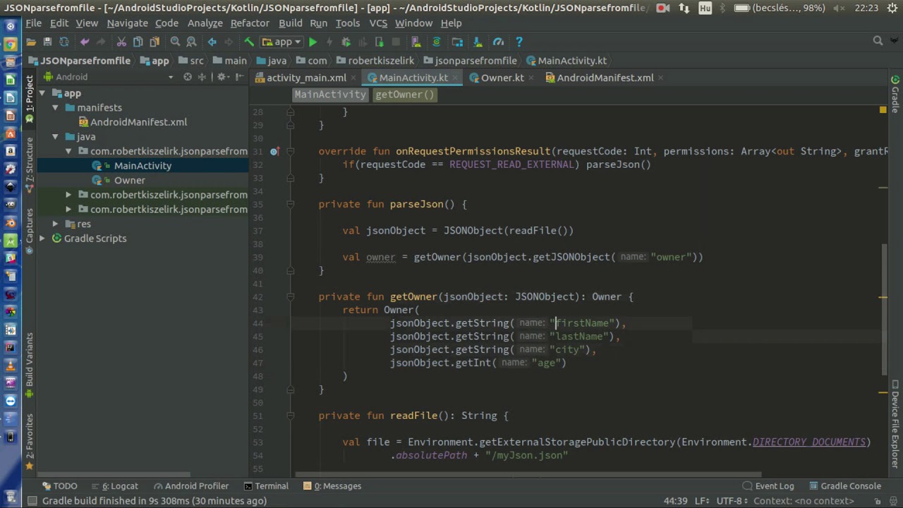Screen dimensions: 903x508
Task: Click the override gutter icon on line 31
Action: coord(274,151)
